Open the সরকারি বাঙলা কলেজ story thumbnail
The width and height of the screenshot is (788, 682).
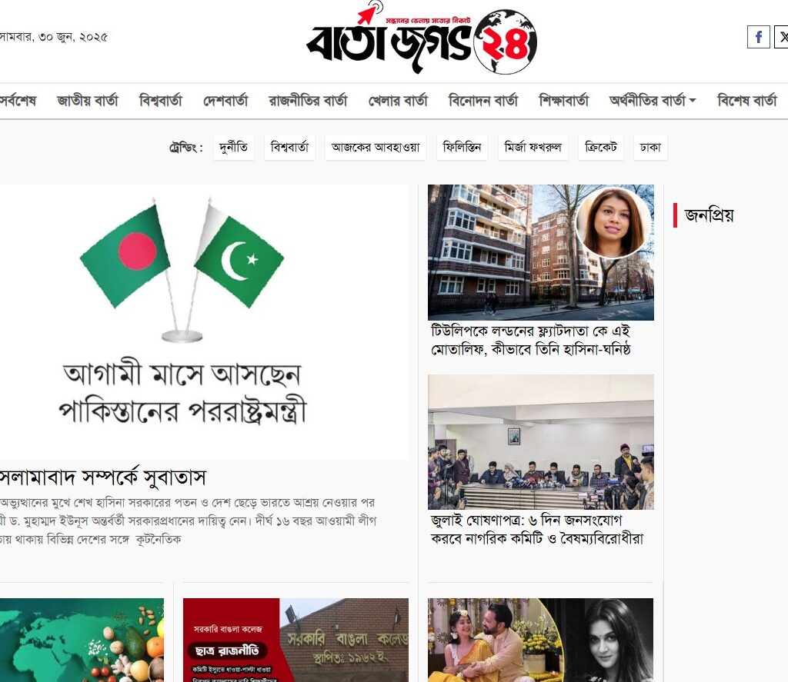pos(295,640)
